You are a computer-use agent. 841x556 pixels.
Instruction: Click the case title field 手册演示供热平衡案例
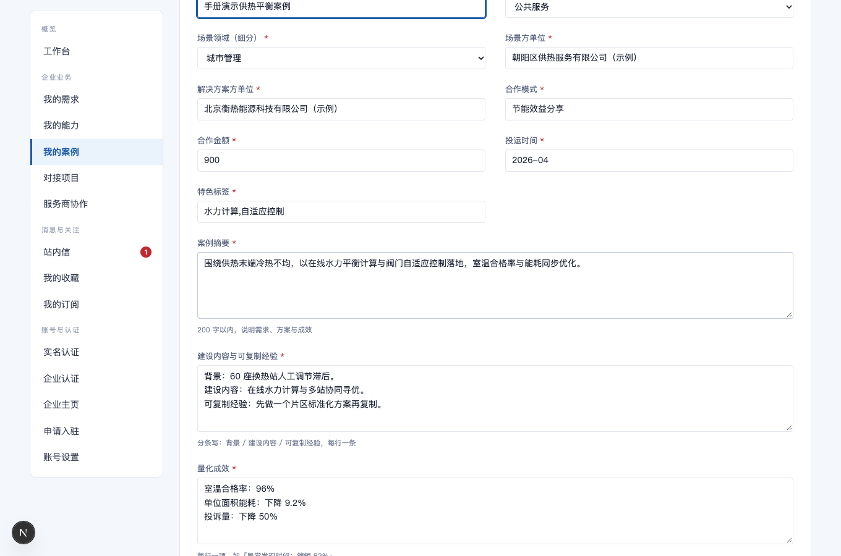point(341,7)
